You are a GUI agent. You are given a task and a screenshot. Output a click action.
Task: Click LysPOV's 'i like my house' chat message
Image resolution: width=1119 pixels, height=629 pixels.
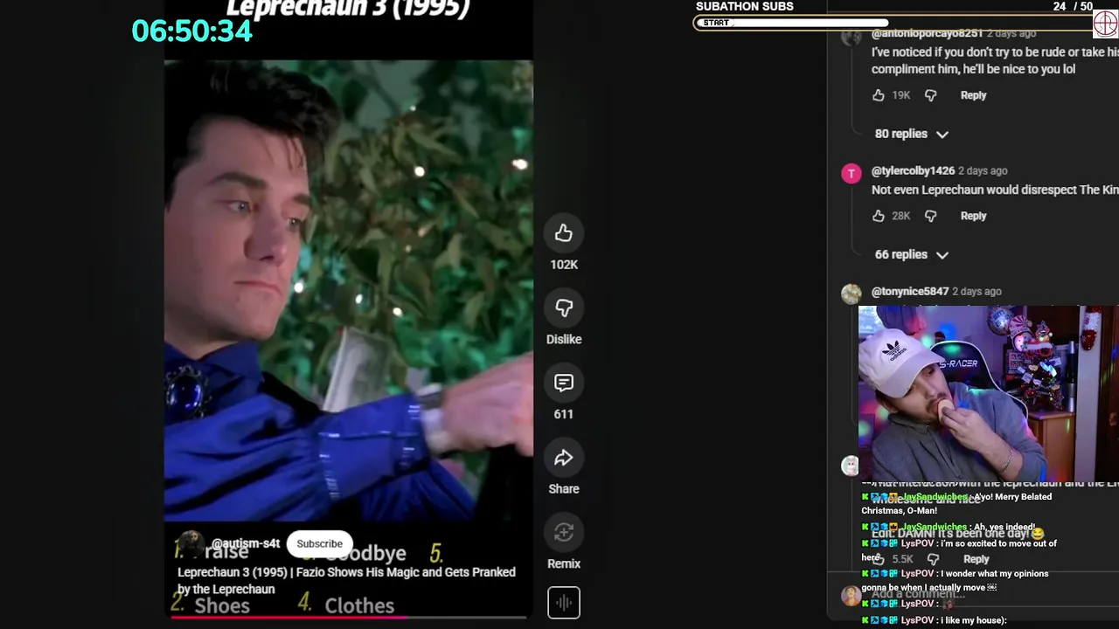(x=935, y=620)
